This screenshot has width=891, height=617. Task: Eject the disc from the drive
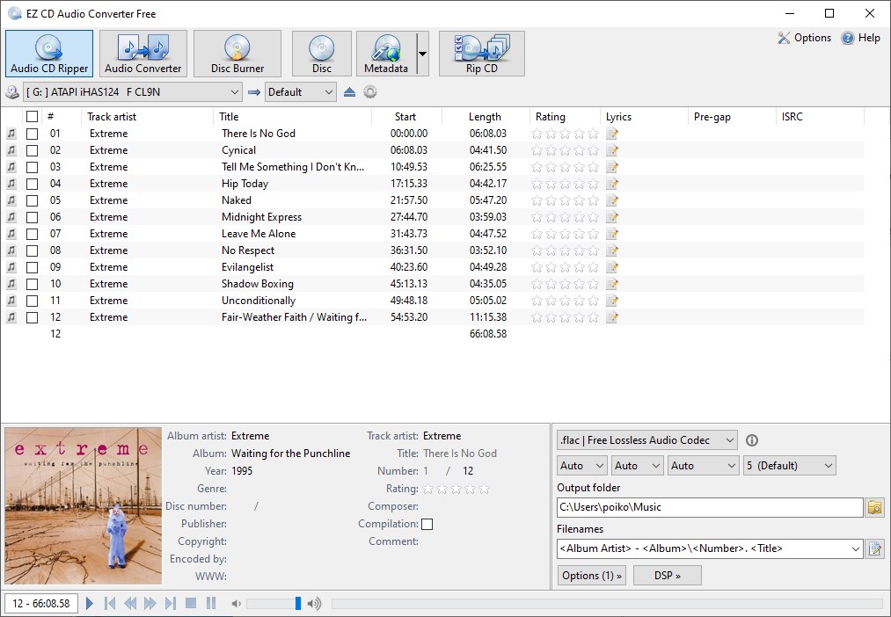click(350, 91)
